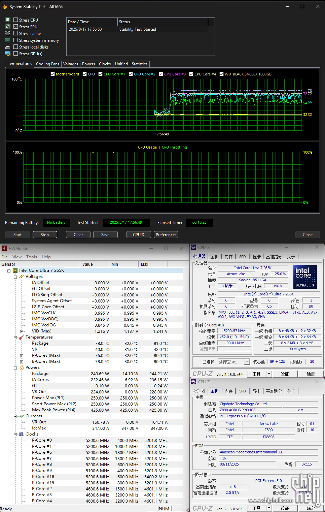
Task: Click the Voltages lightning icon in HWMonitor
Action: coord(22,277)
